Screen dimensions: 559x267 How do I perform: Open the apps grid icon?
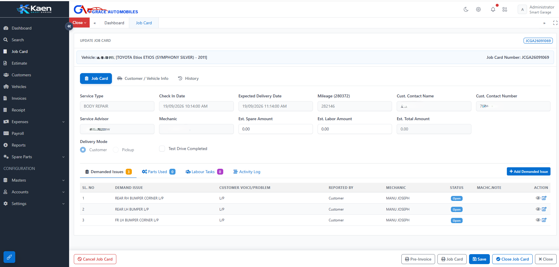[x=505, y=9]
